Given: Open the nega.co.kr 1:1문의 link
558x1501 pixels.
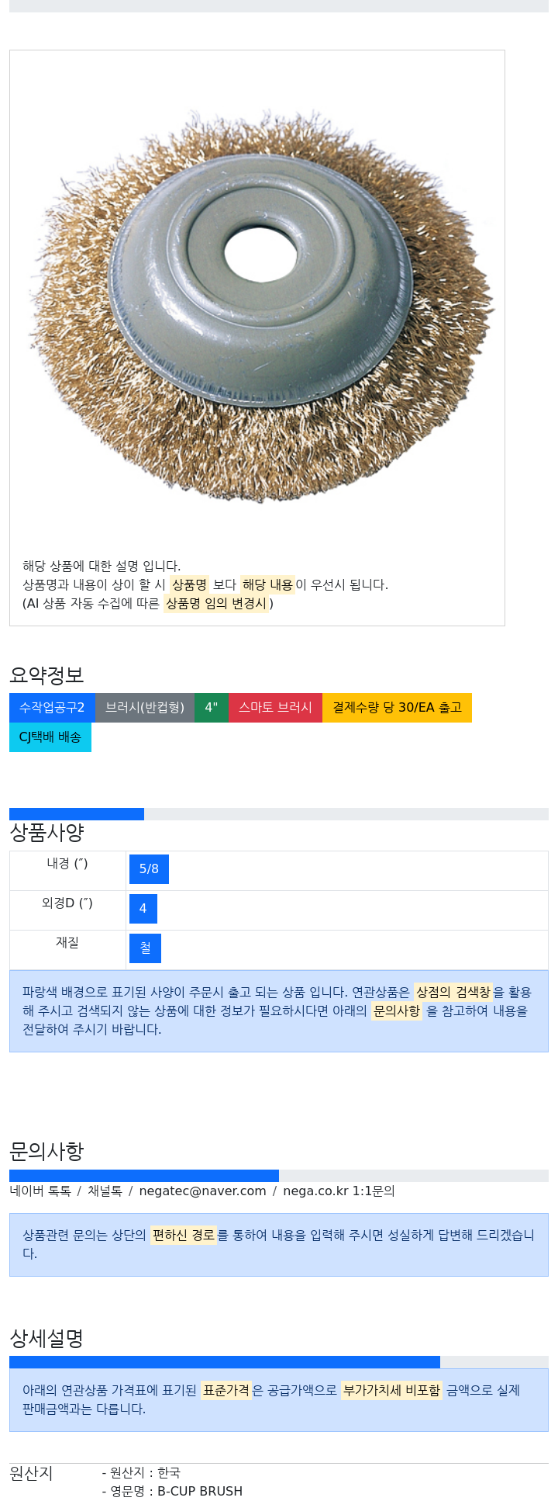Looking at the screenshot, I should [339, 1191].
